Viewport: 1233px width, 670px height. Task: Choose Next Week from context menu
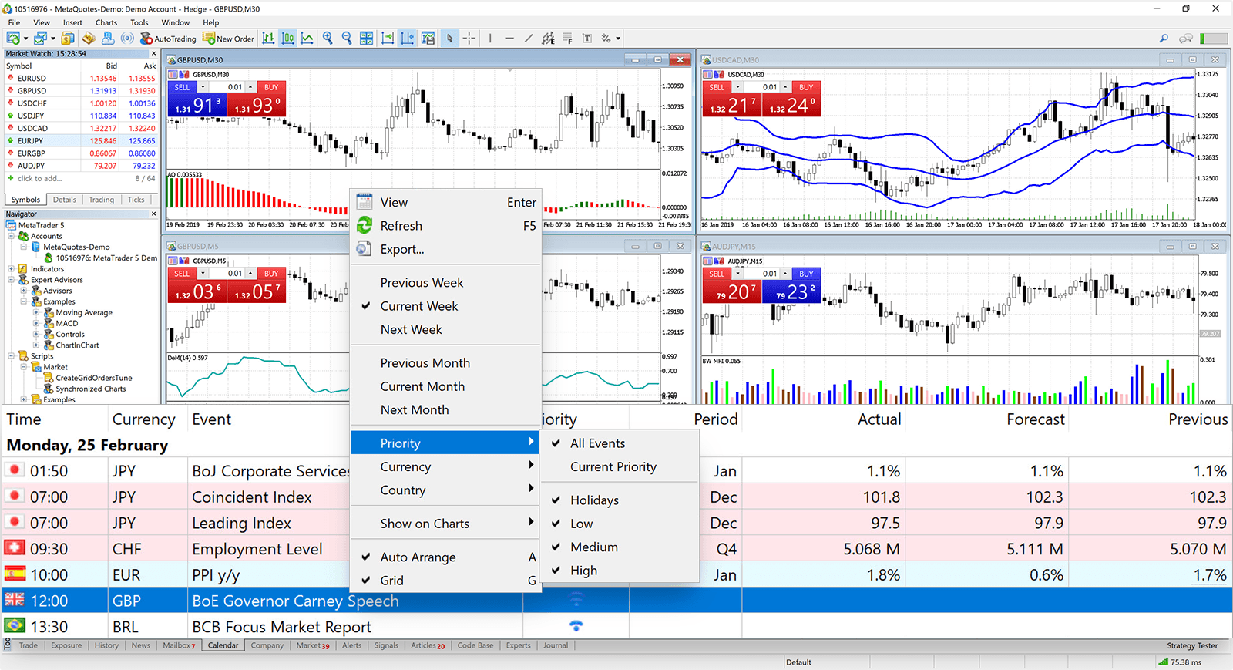coord(411,330)
